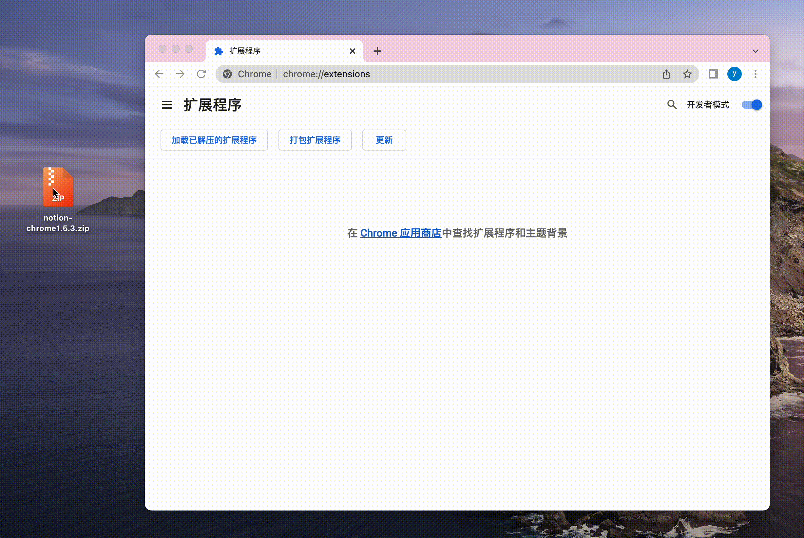804x538 pixels.
Task: Open the user profile avatar
Action: point(734,74)
